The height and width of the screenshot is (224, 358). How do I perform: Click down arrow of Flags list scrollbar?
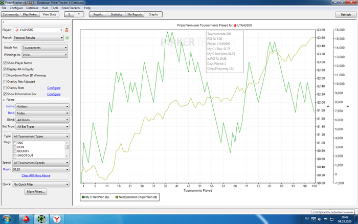coord(66,156)
